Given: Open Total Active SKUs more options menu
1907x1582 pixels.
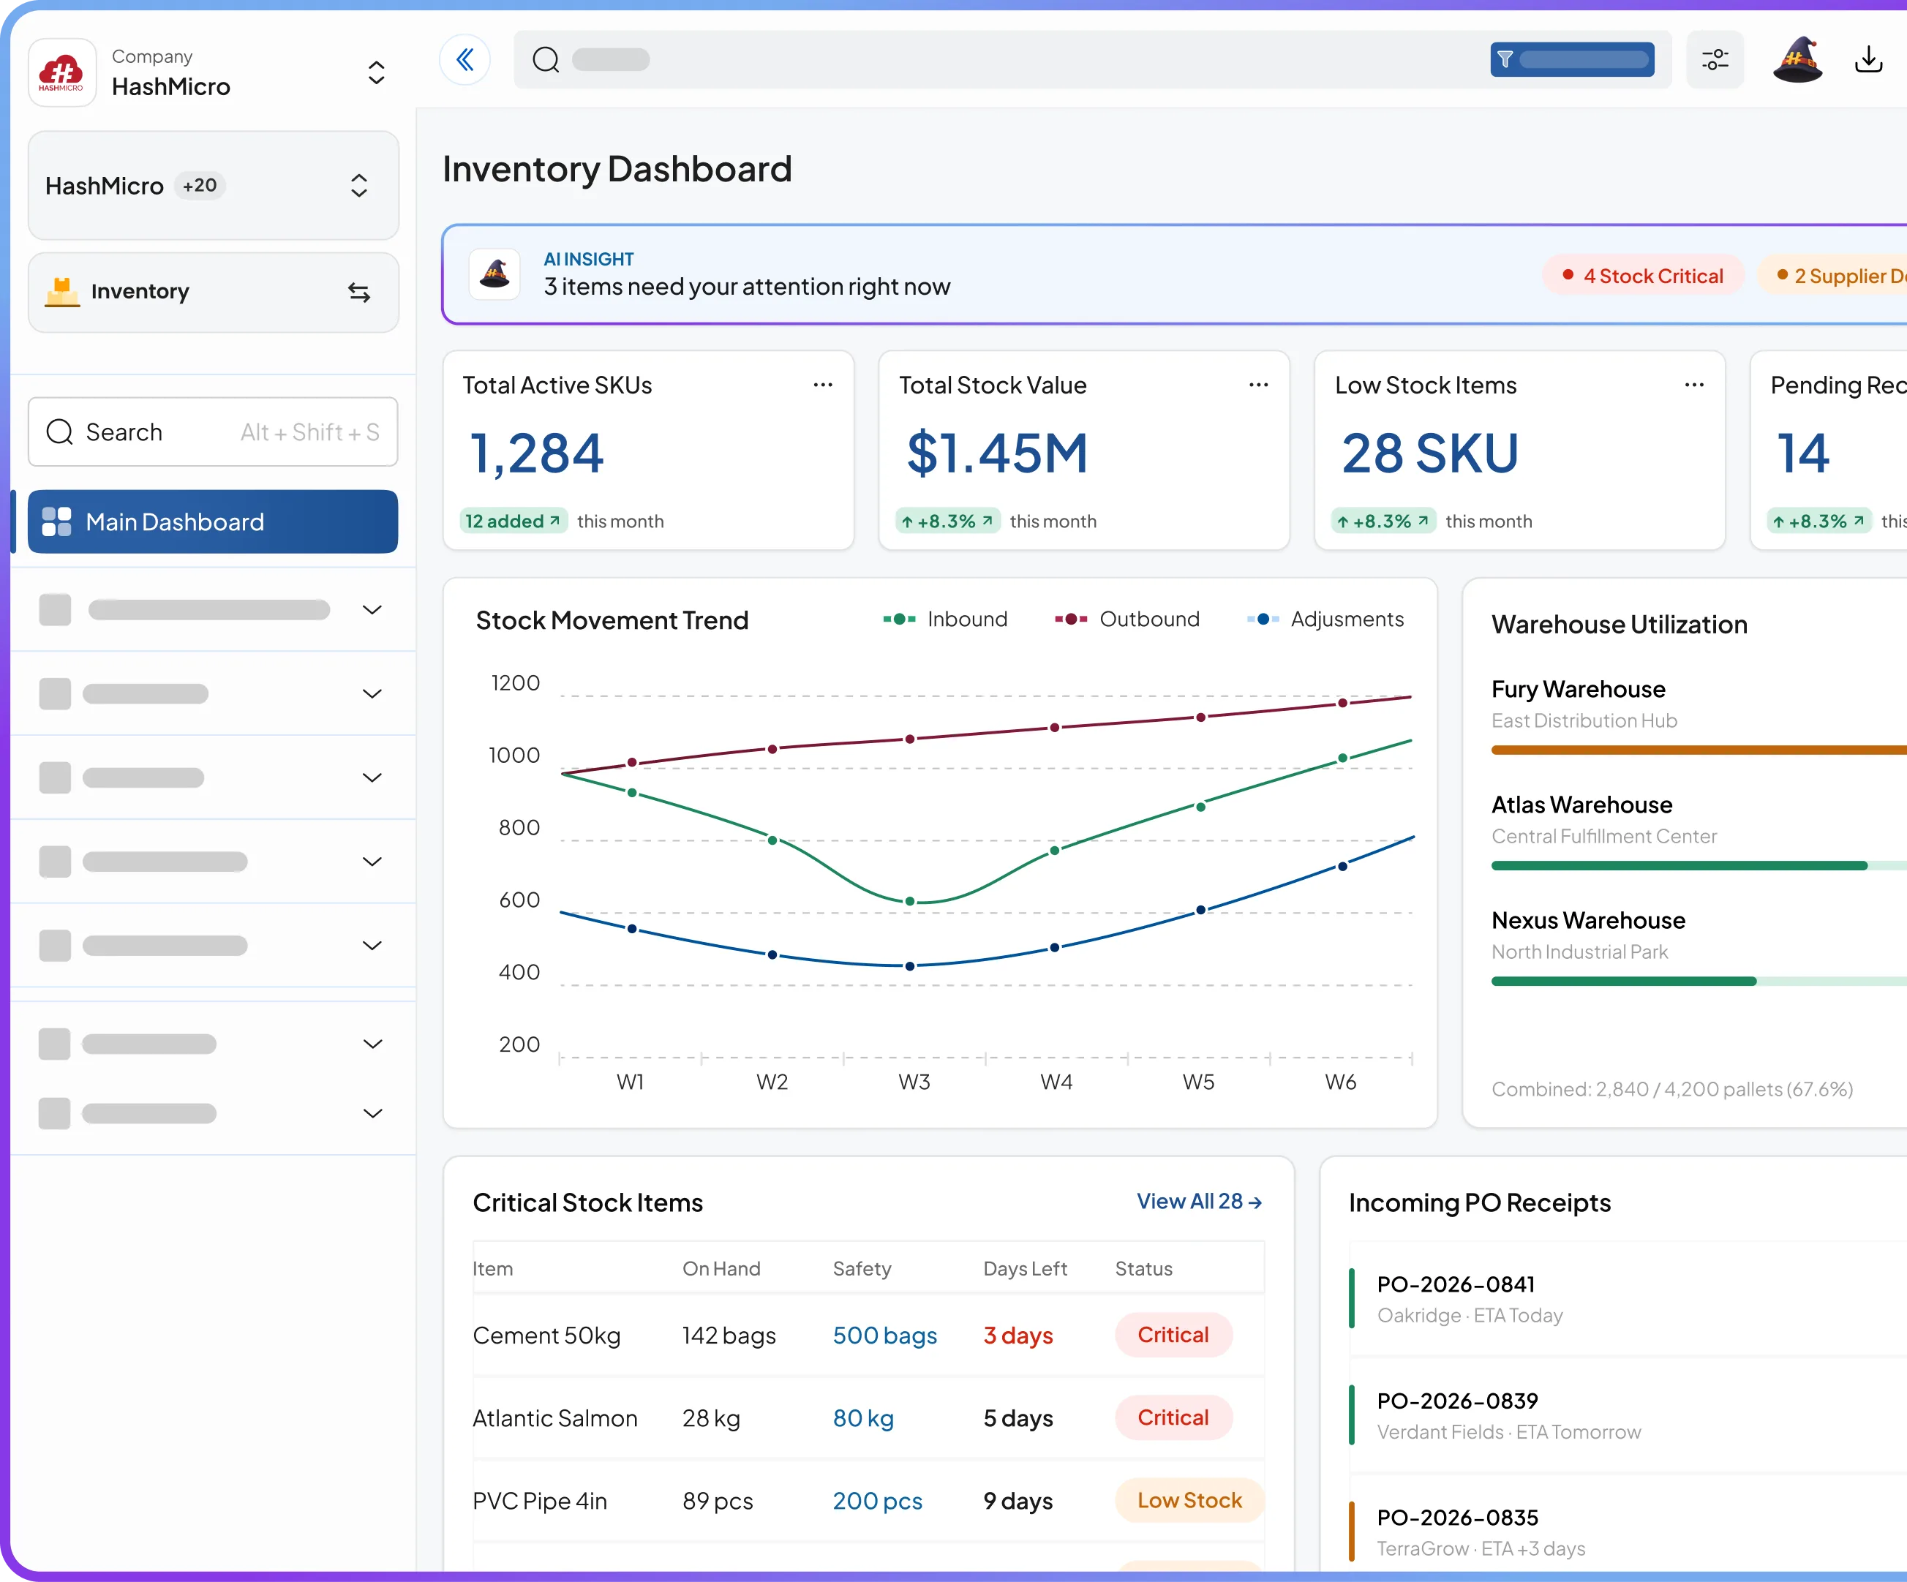Looking at the screenshot, I should pyautogui.click(x=823, y=385).
